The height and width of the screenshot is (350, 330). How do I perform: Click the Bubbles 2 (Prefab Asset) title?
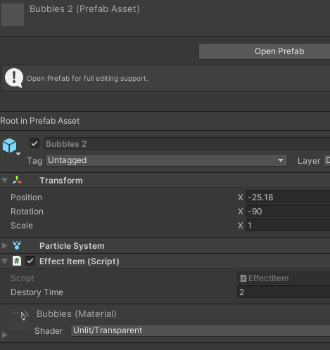(x=84, y=9)
